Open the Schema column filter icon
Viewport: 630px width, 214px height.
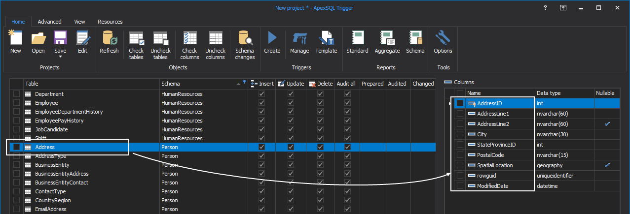(244, 83)
